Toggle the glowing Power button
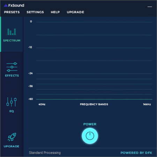This screenshot has height=157, width=157. click(x=90, y=136)
